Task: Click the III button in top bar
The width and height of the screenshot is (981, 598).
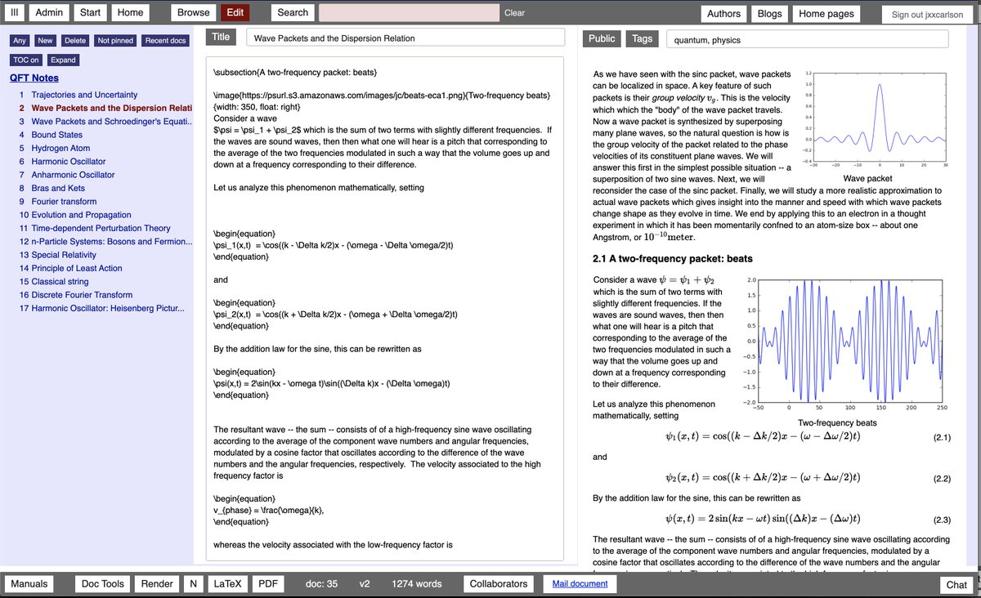Action: [x=14, y=12]
